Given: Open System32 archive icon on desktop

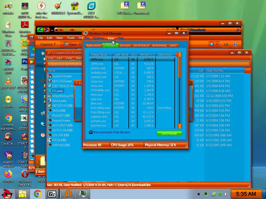Looking at the screenshot, I should tap(75, 8).
